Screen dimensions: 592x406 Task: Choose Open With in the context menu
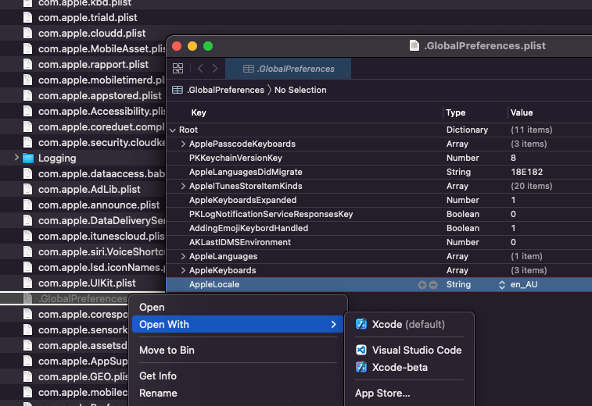click(238, 324)
